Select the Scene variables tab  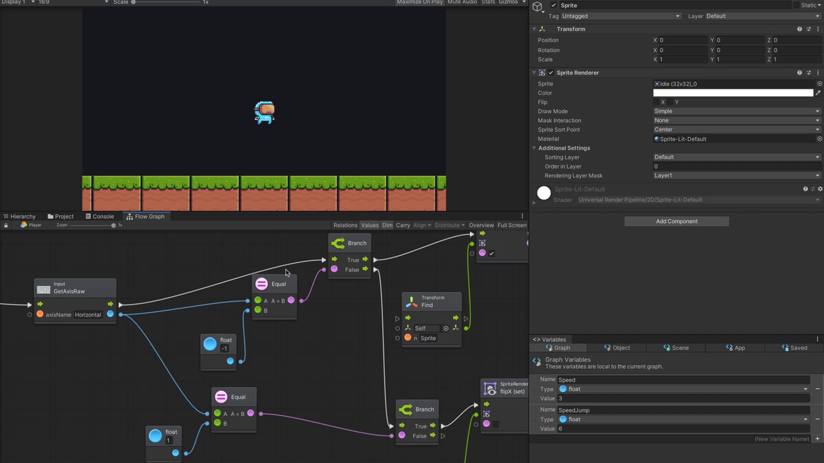pyautogui.click(x=676, y=348)
